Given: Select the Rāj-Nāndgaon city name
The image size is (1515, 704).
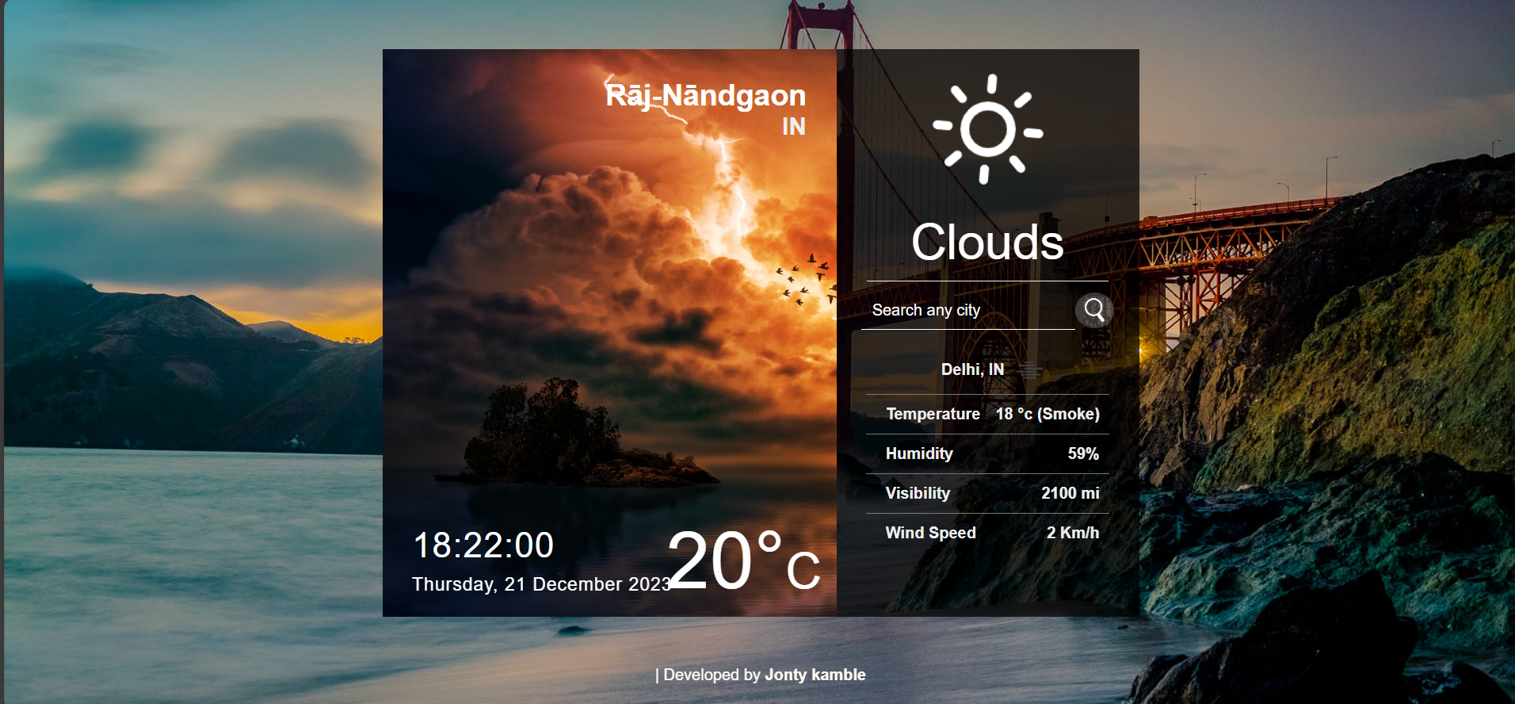Looking at the screenshot, I should coord(705,95).
